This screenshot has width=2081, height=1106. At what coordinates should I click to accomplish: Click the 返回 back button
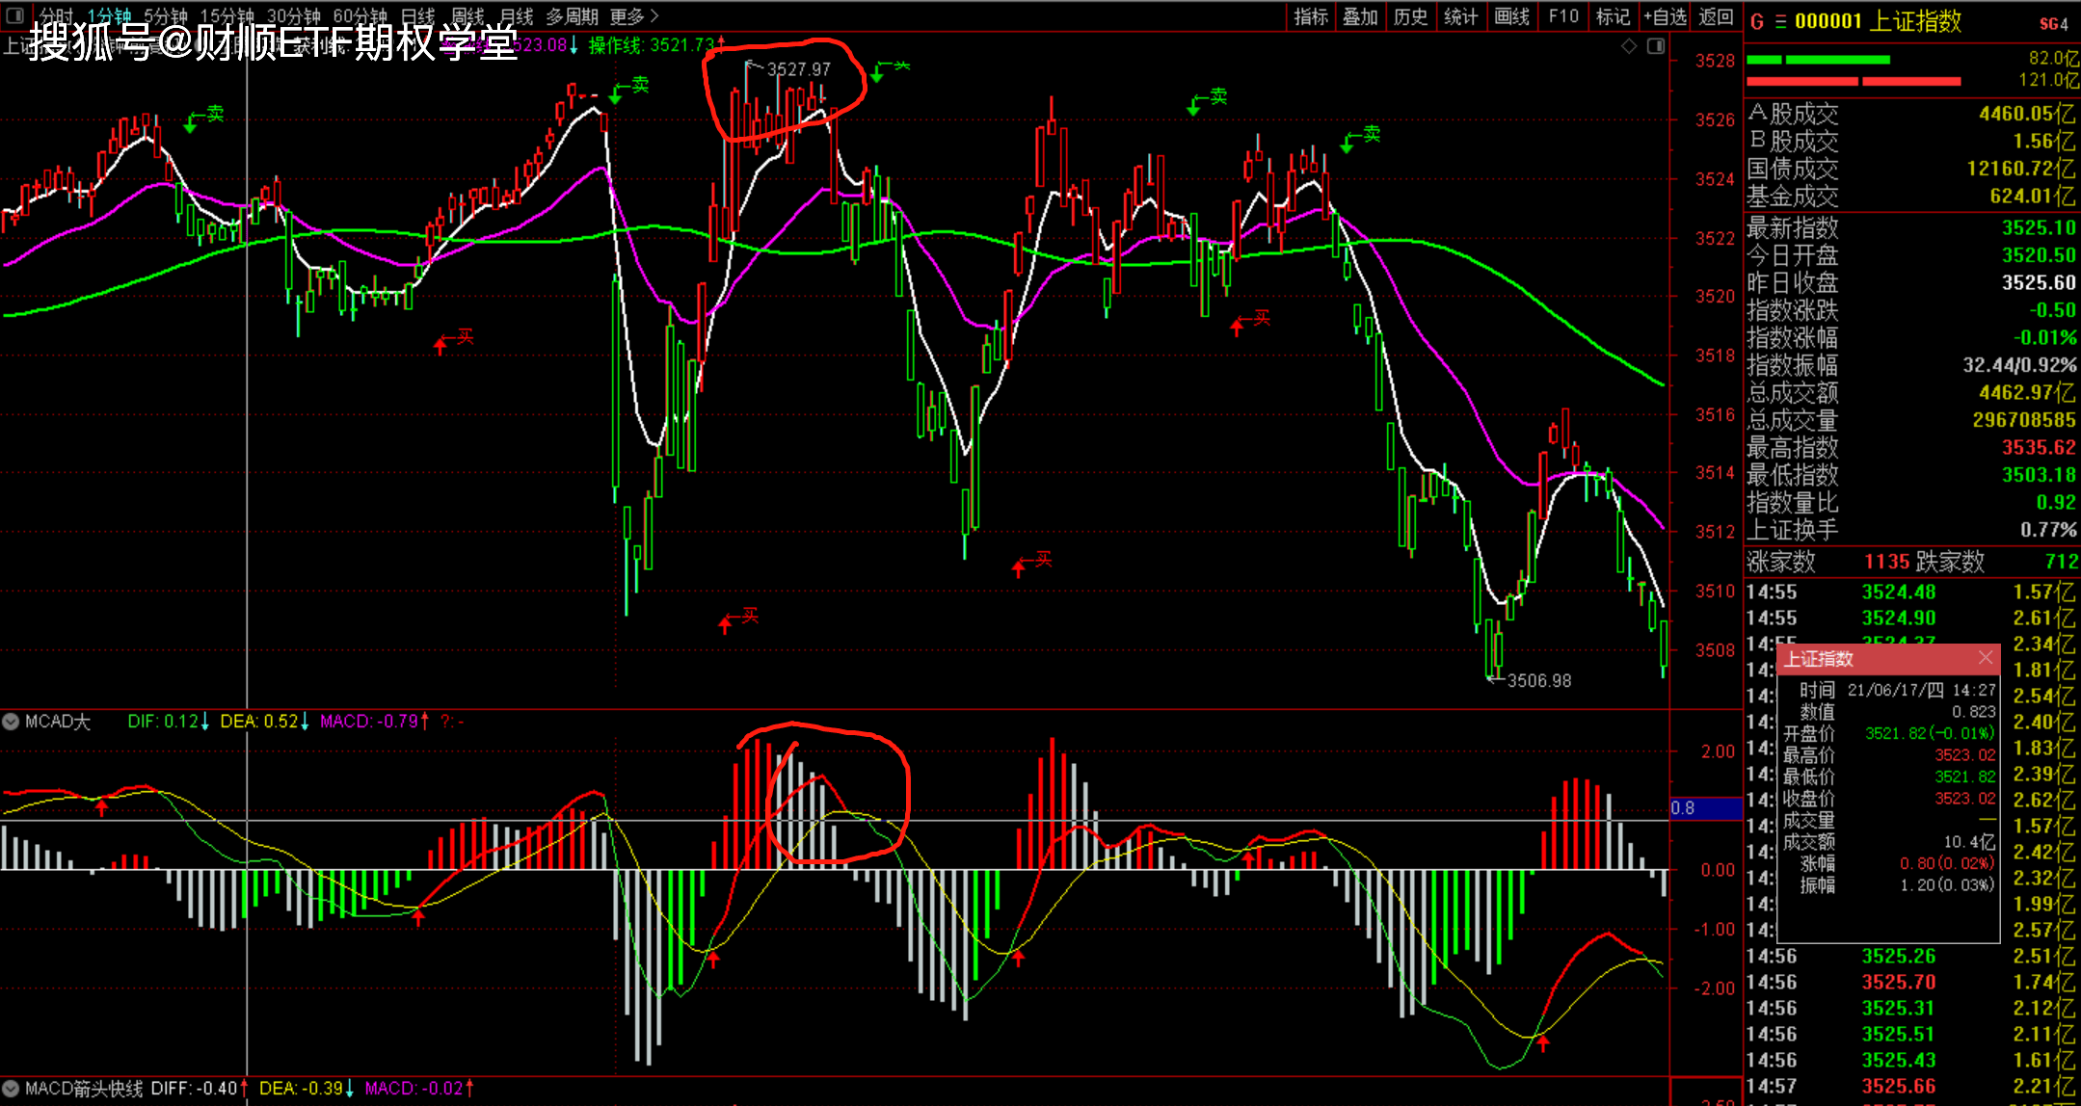coord(1716,16)
